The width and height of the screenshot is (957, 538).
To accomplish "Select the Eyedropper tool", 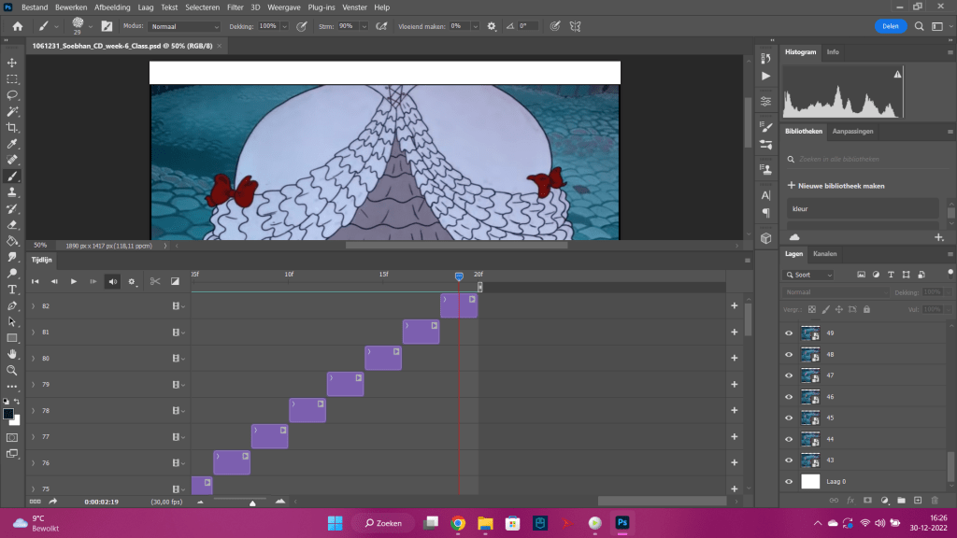I will pos(12,144).
